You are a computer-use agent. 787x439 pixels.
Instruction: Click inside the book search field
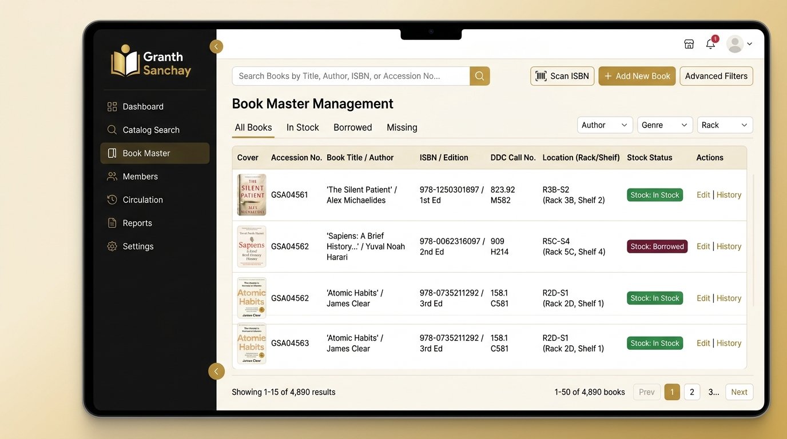pyautogui.click(x=351, y=76)
